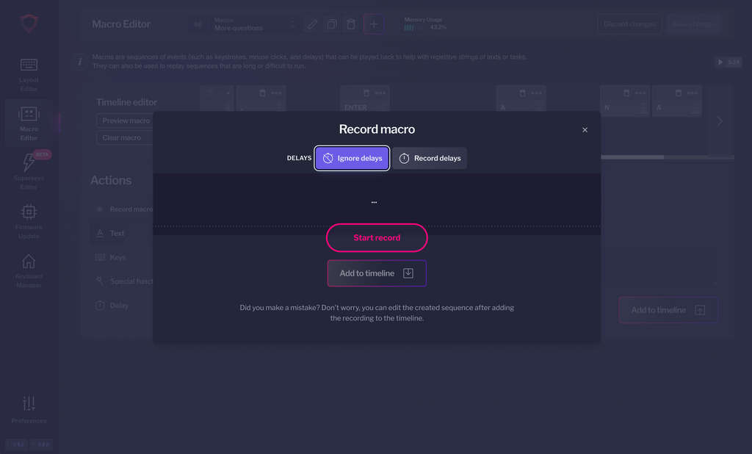Image resolution: width=752 pixels, height=454 pixels.
Task: Add a new macro with plus button
Action: click(x=374, y=24)
